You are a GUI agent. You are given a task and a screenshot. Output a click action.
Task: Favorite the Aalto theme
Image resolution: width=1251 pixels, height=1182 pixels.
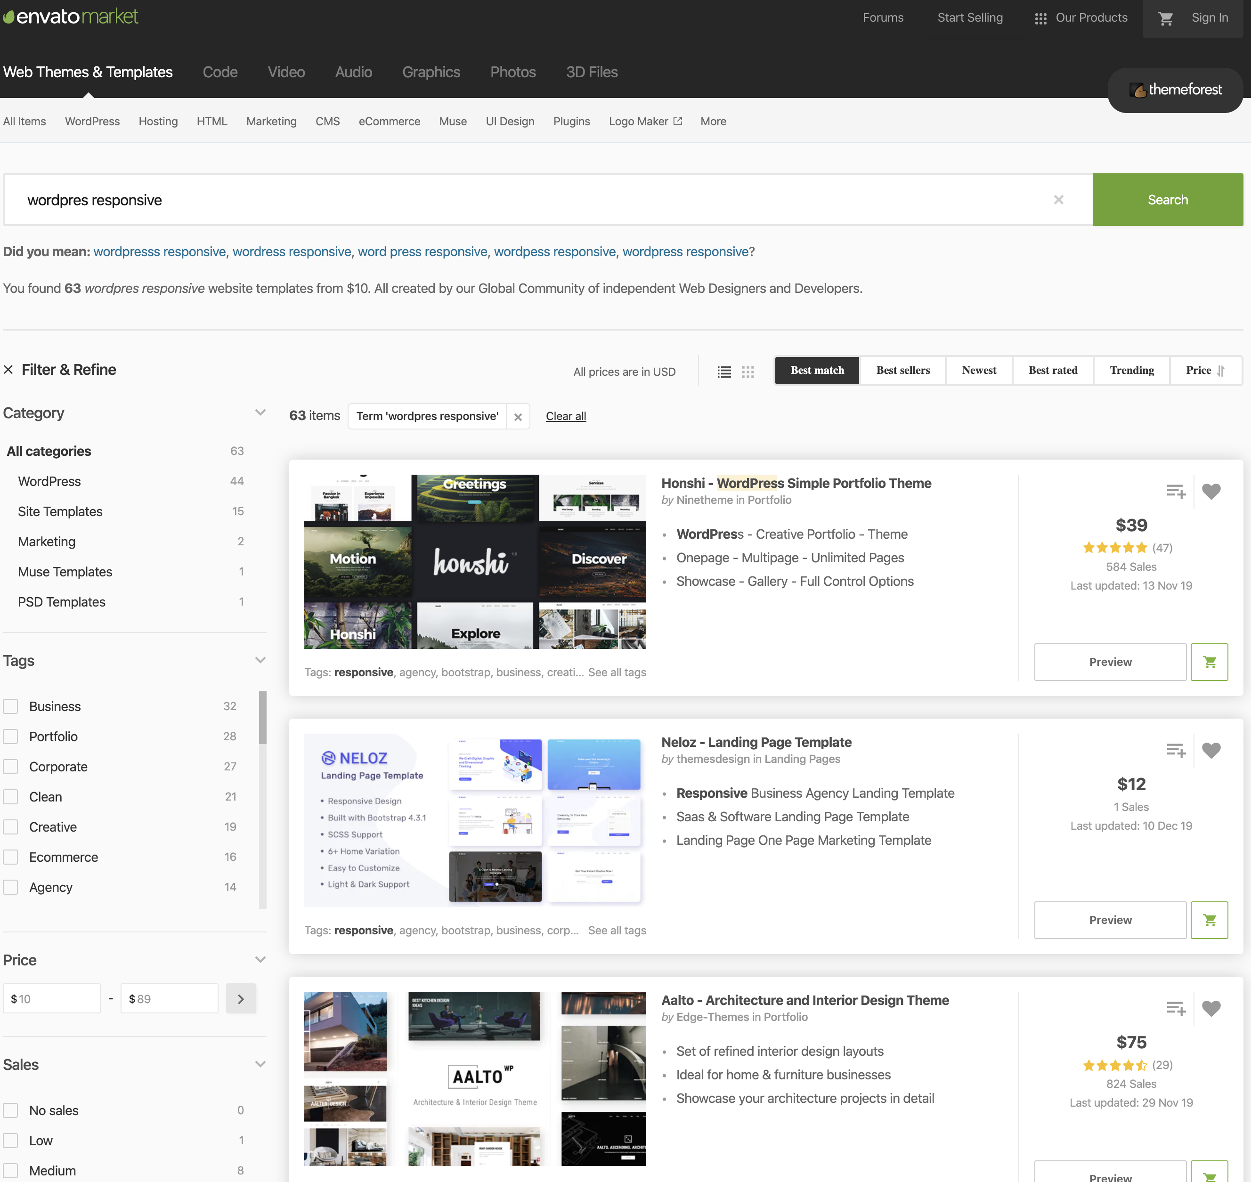[x=1210, y=1008]
